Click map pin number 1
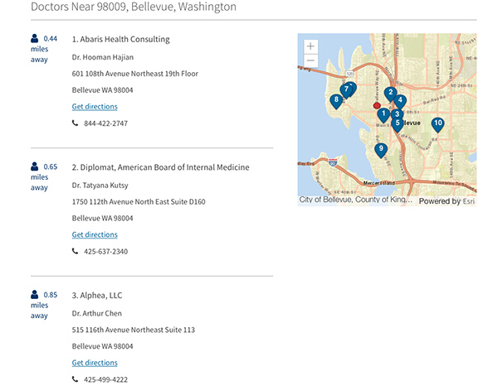 coord(384,113)
